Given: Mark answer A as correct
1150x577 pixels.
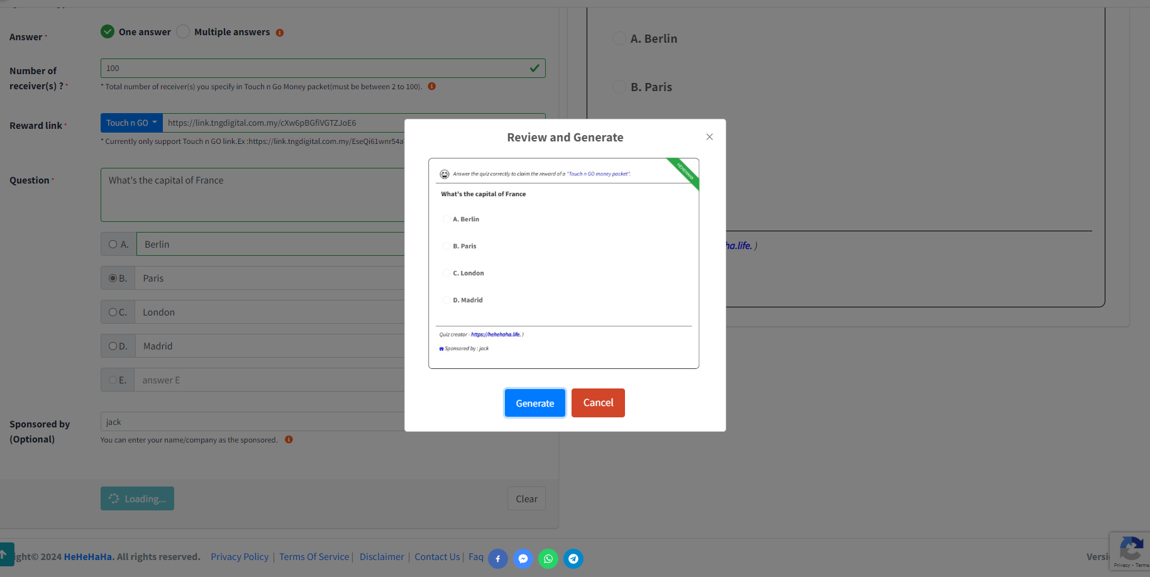Looking at the screenshot, I should pyautogui.click(x=113, y=245).
